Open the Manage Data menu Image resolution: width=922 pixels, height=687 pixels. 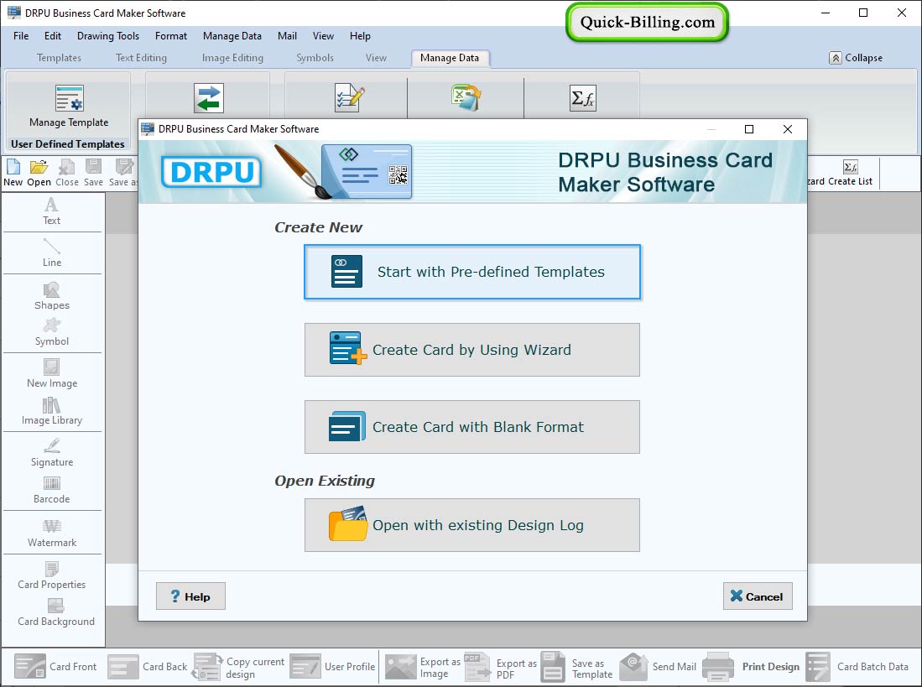coord(232,36)
